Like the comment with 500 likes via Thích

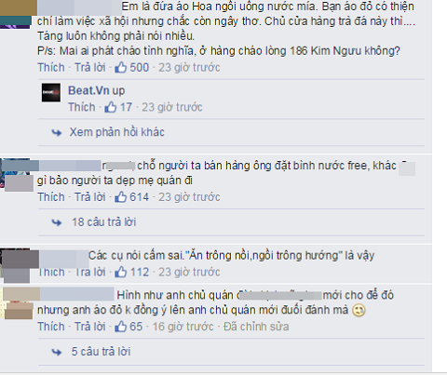[x=51, y=67]
